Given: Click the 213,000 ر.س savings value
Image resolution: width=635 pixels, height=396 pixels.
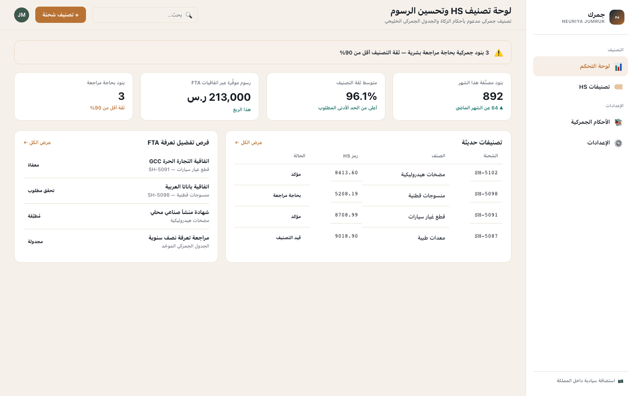Looking at the screenshot, I should [219, 97].
